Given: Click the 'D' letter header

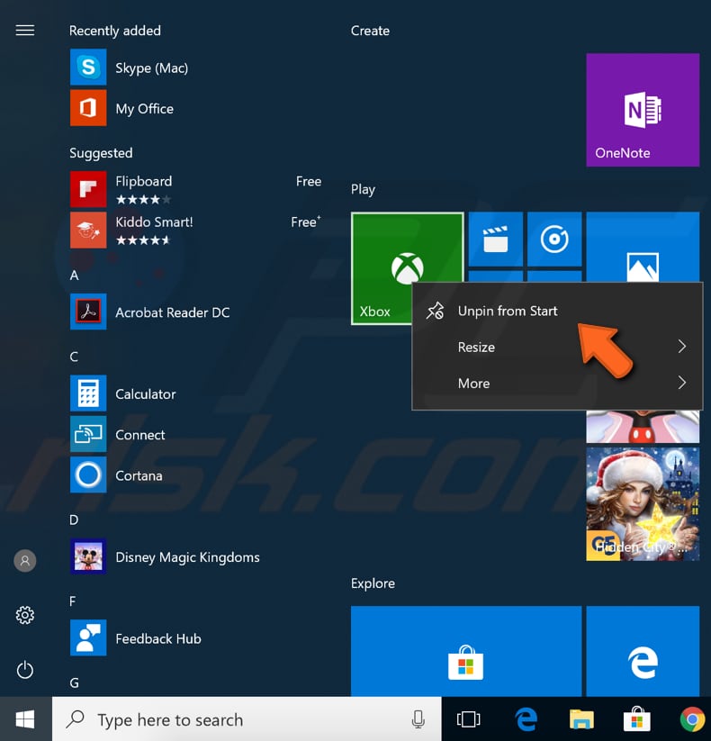Looking at the screenshot, I should (x=74, y=520).
